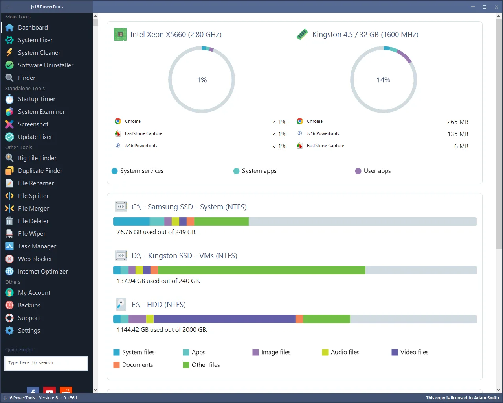Click the RAM usage 14% gauge
Screen dimensions: 503x403
click(384, 79)
